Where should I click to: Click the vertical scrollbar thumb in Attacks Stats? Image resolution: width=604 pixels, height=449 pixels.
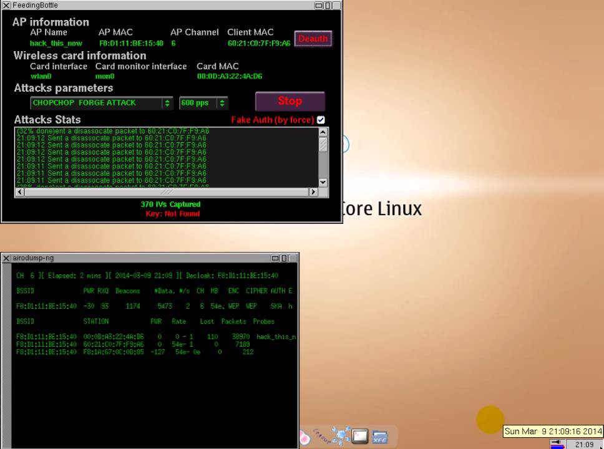coord(323,145)
